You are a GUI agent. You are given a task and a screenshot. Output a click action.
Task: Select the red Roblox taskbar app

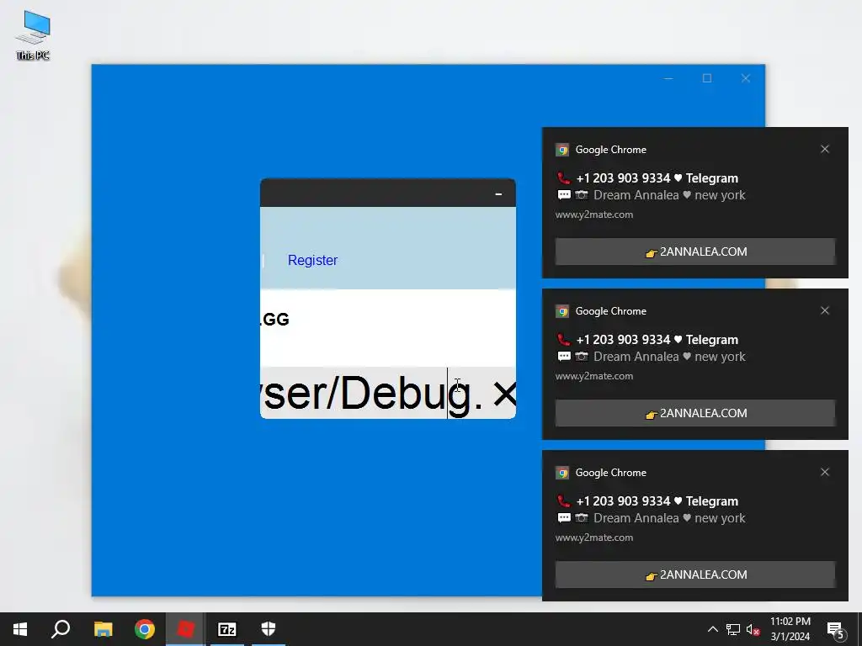(x=186, y=629)
